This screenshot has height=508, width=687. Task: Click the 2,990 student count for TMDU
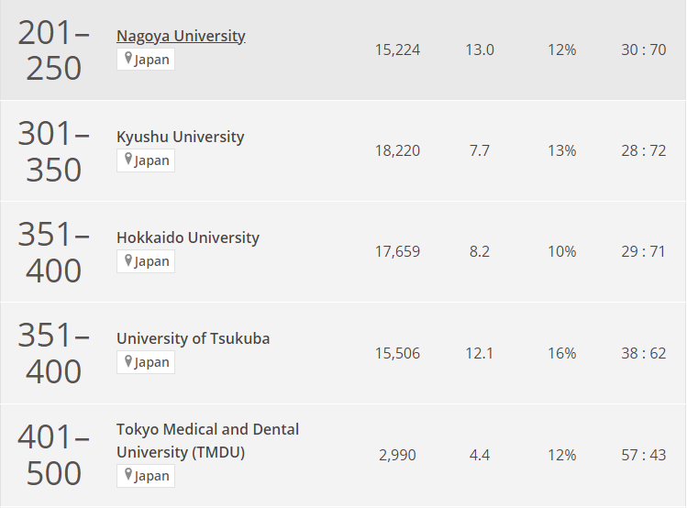pos(399,455)
